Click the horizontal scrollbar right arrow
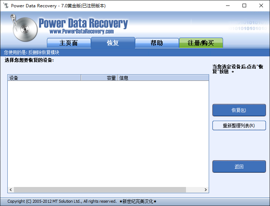The height and width of the screenshot is (206, 270). click(206, 190)
